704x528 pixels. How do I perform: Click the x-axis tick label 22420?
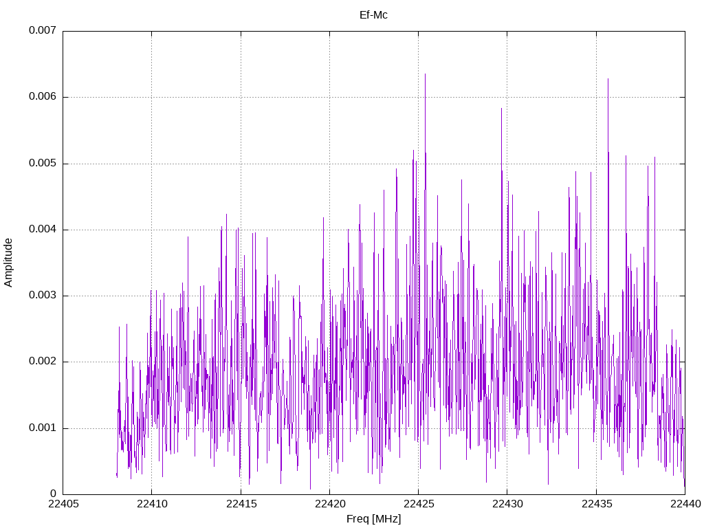(x=330, y=504)
